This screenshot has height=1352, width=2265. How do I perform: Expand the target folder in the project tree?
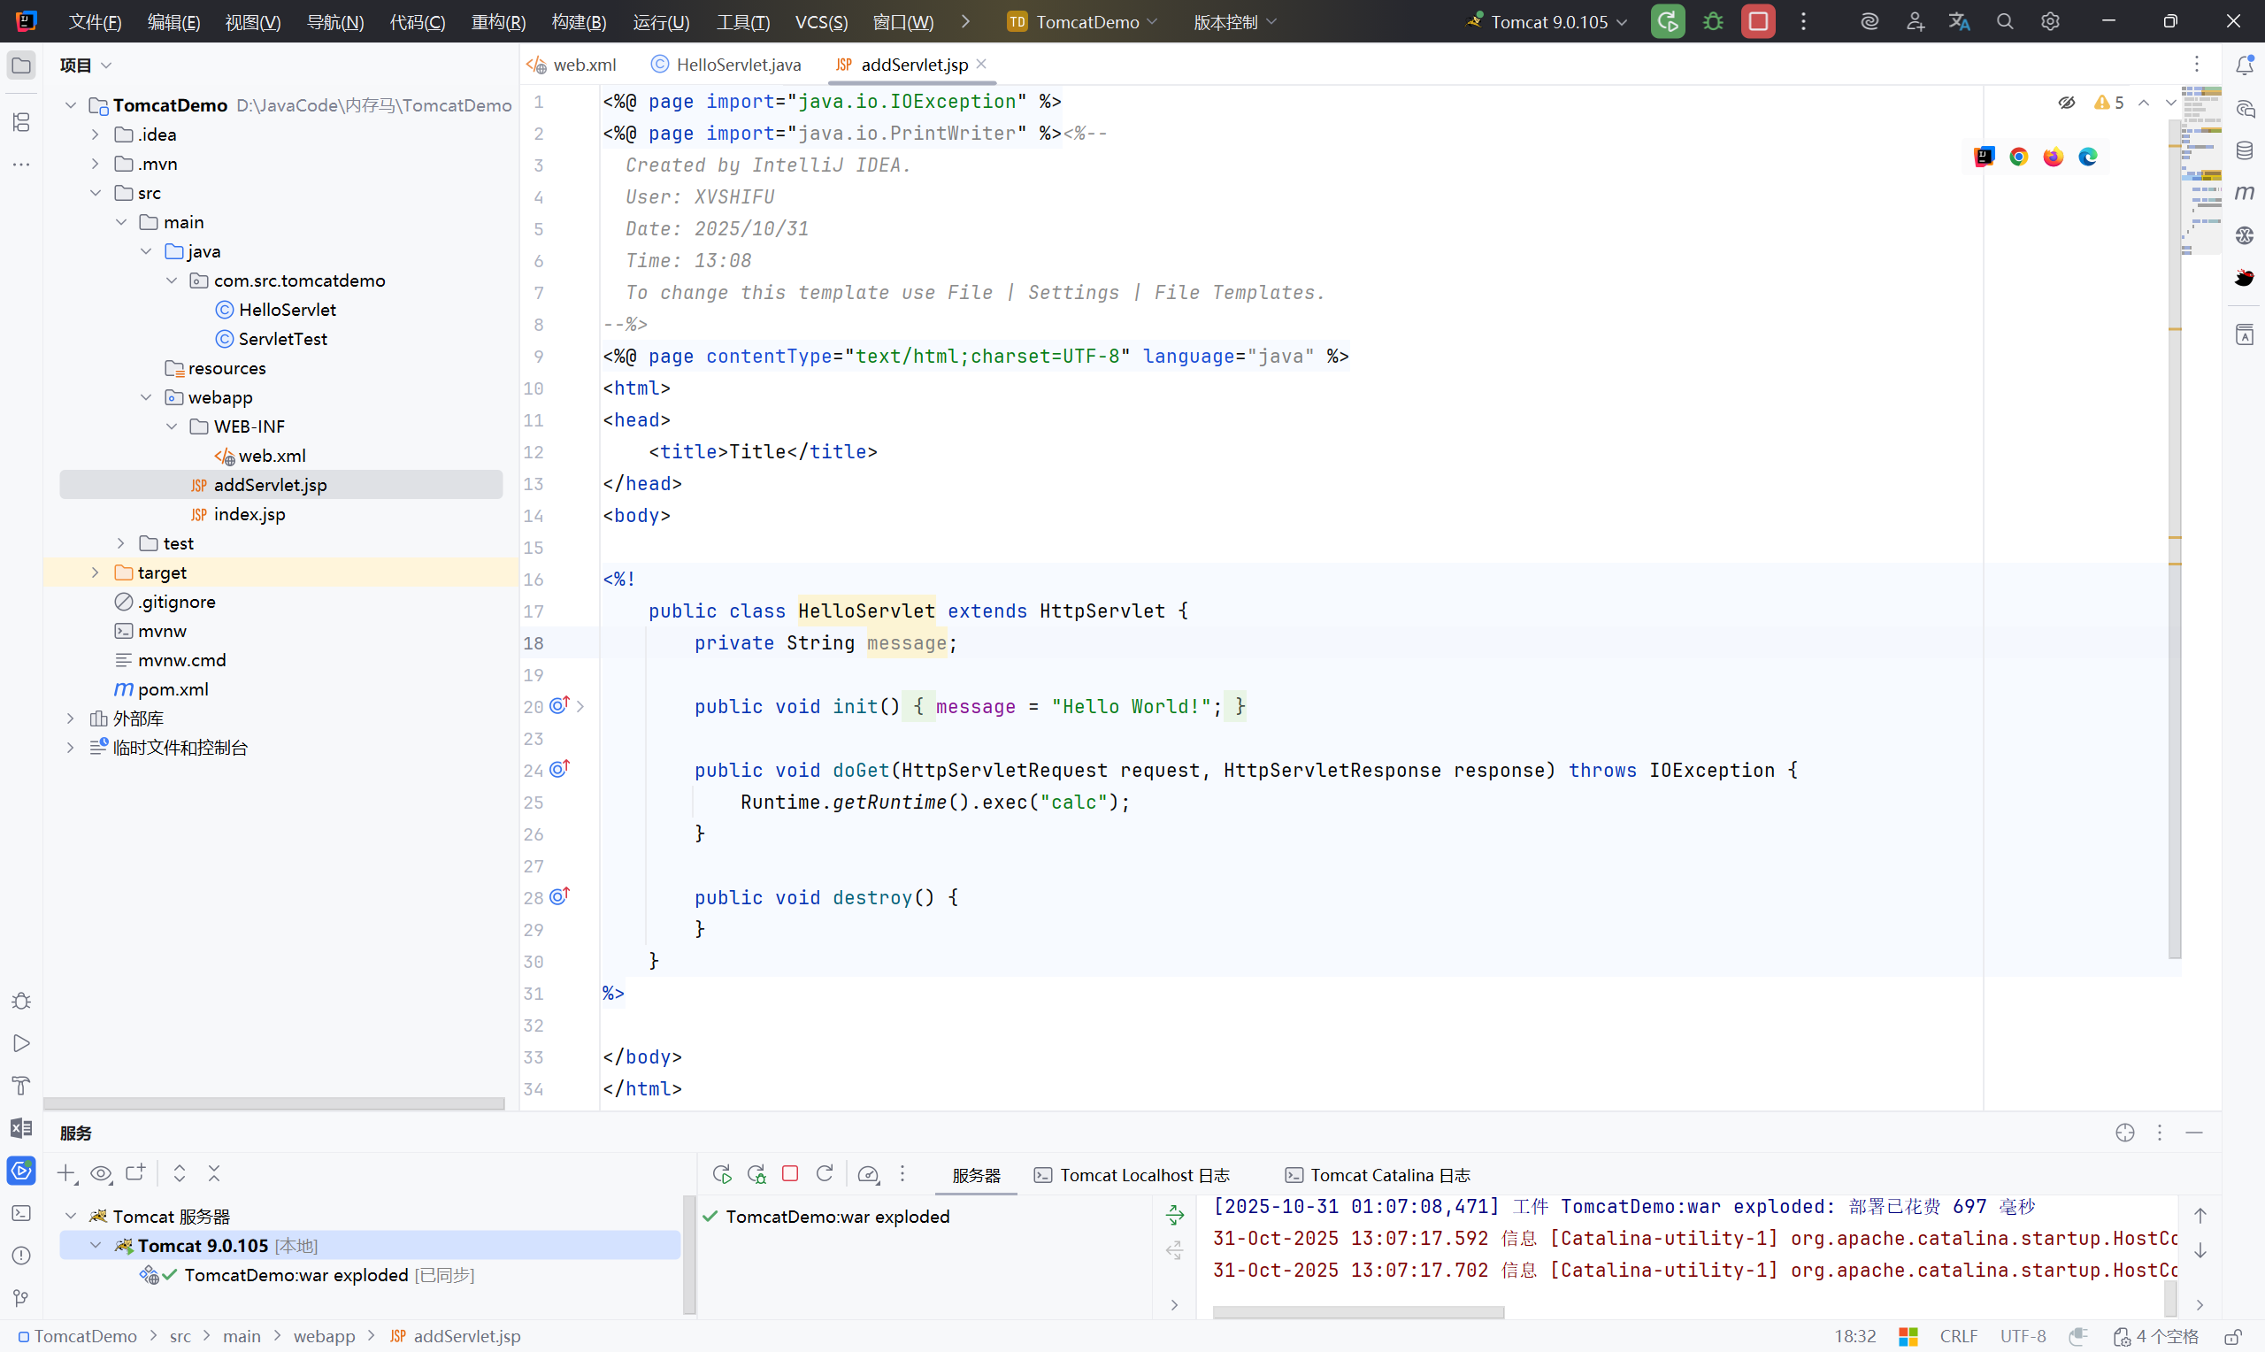tap(95, 572)
